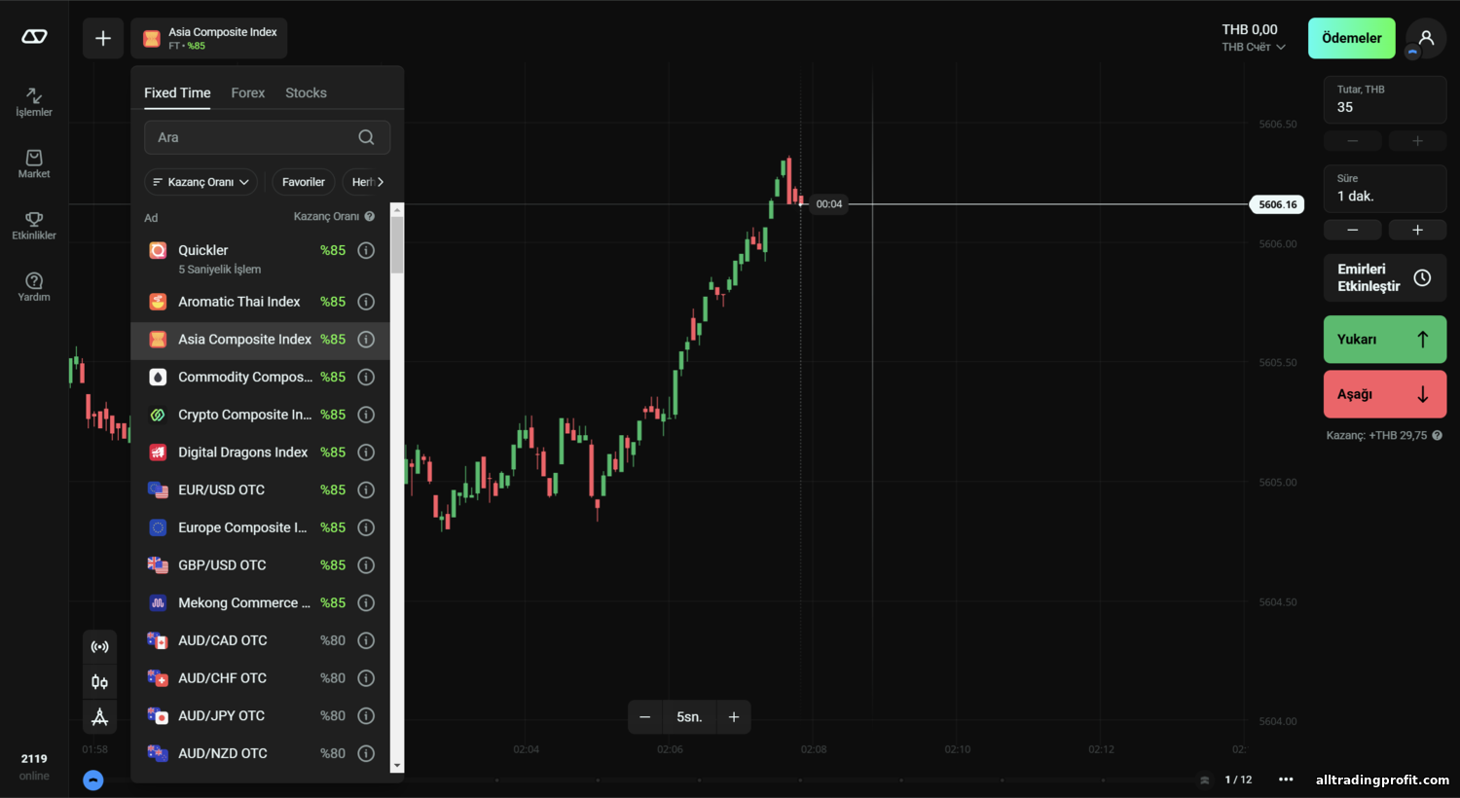The width and height of the screenshot is (1460, 798).
Task: Select Quickler from the asset list
Action: [x=260, y=258]
